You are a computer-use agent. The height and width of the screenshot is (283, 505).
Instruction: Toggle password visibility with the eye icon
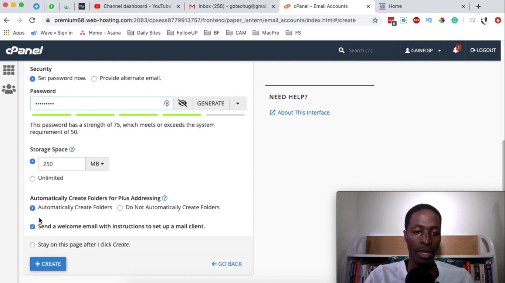(183, 104)
